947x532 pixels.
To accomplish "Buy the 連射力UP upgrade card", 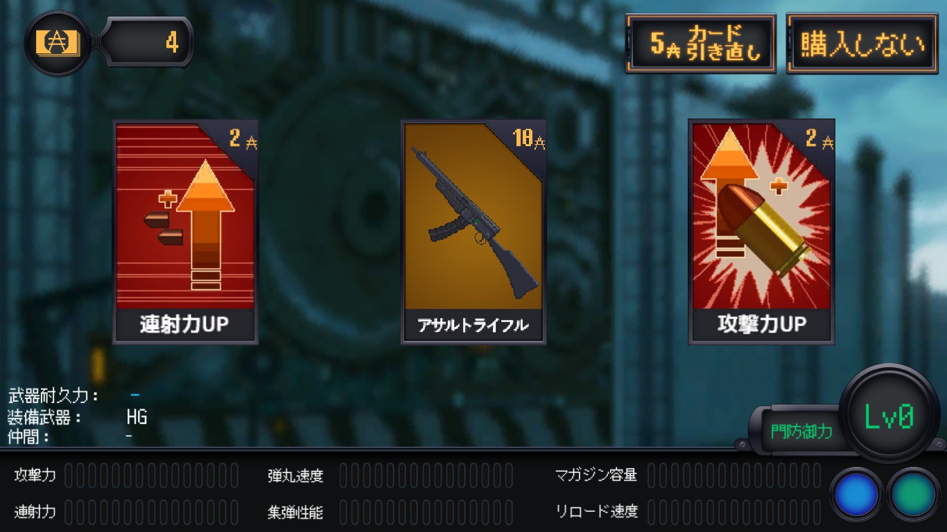I will point(185,232).
